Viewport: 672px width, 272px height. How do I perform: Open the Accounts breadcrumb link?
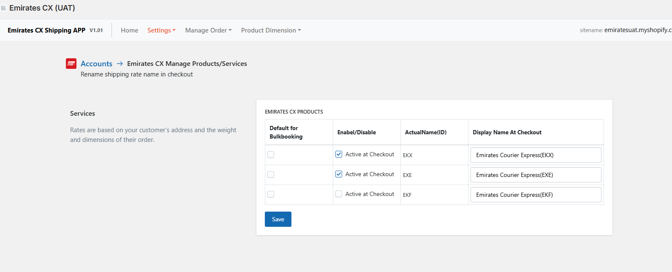[x=96, y=64]
